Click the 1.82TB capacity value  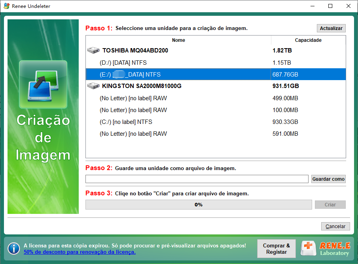(x=282, y=51)
